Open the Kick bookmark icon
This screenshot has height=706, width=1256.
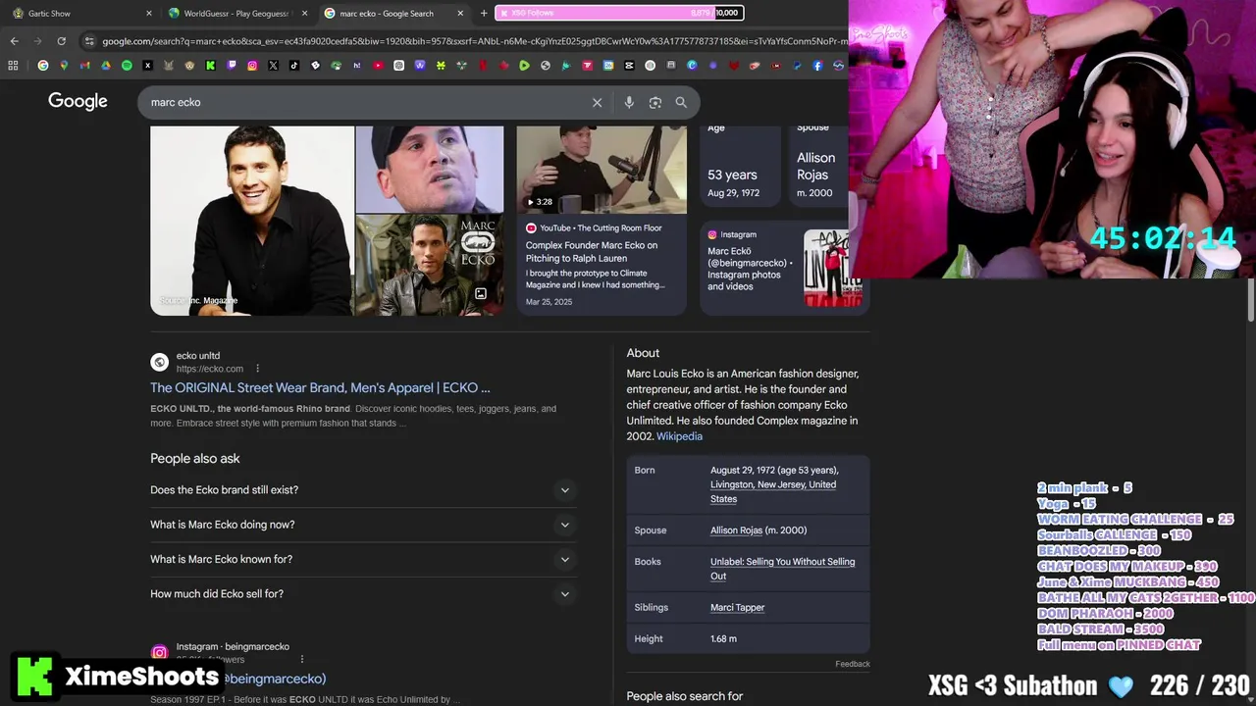coord(211,66)
